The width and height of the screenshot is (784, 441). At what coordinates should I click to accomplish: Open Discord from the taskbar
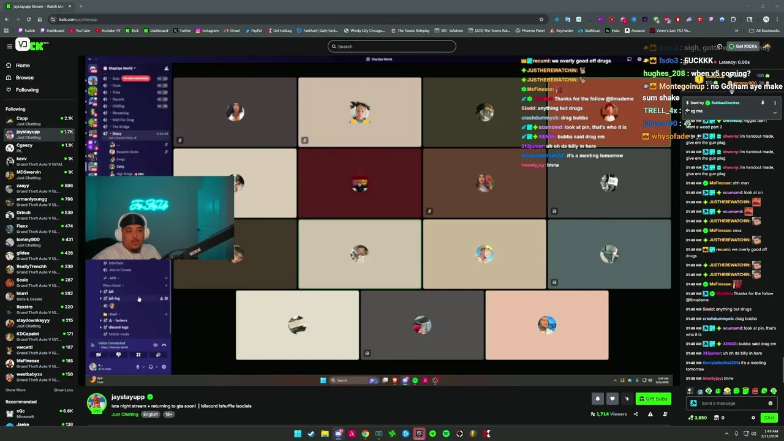pos(338,434)
